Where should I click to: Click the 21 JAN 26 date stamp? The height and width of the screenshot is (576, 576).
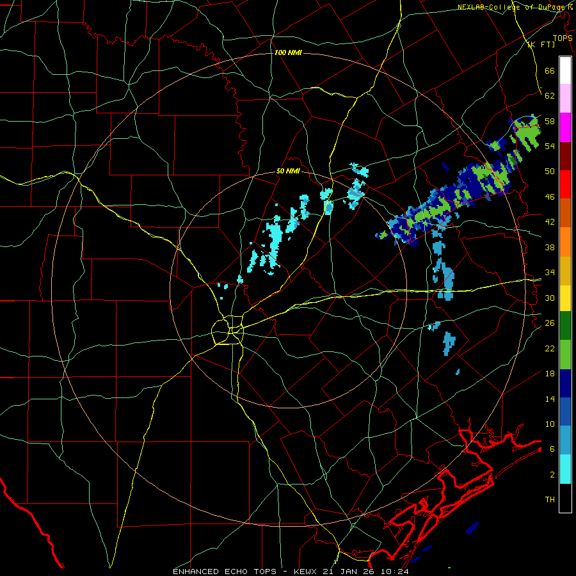point(348,572)
